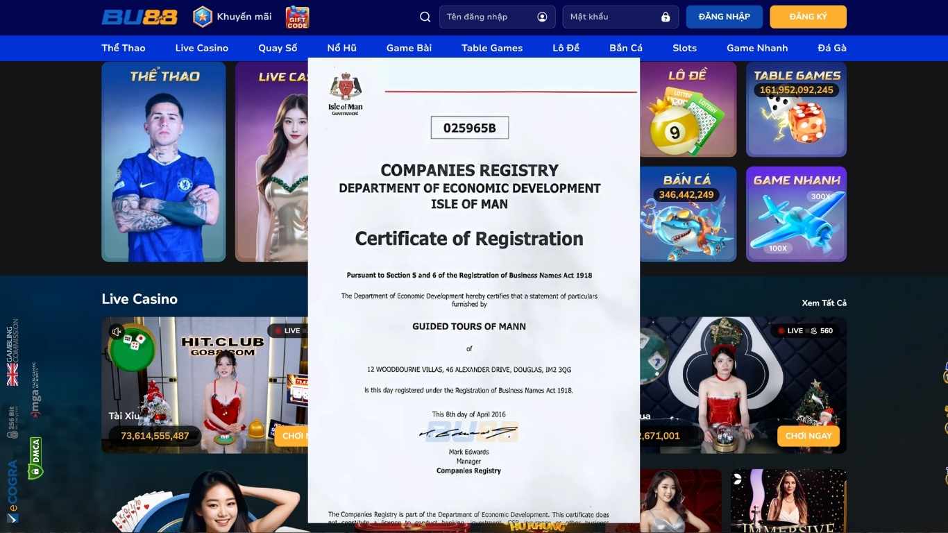Click the BU88 logo in header
The image size is (948, 533).
pyautogui.click(x=139, y=17)
